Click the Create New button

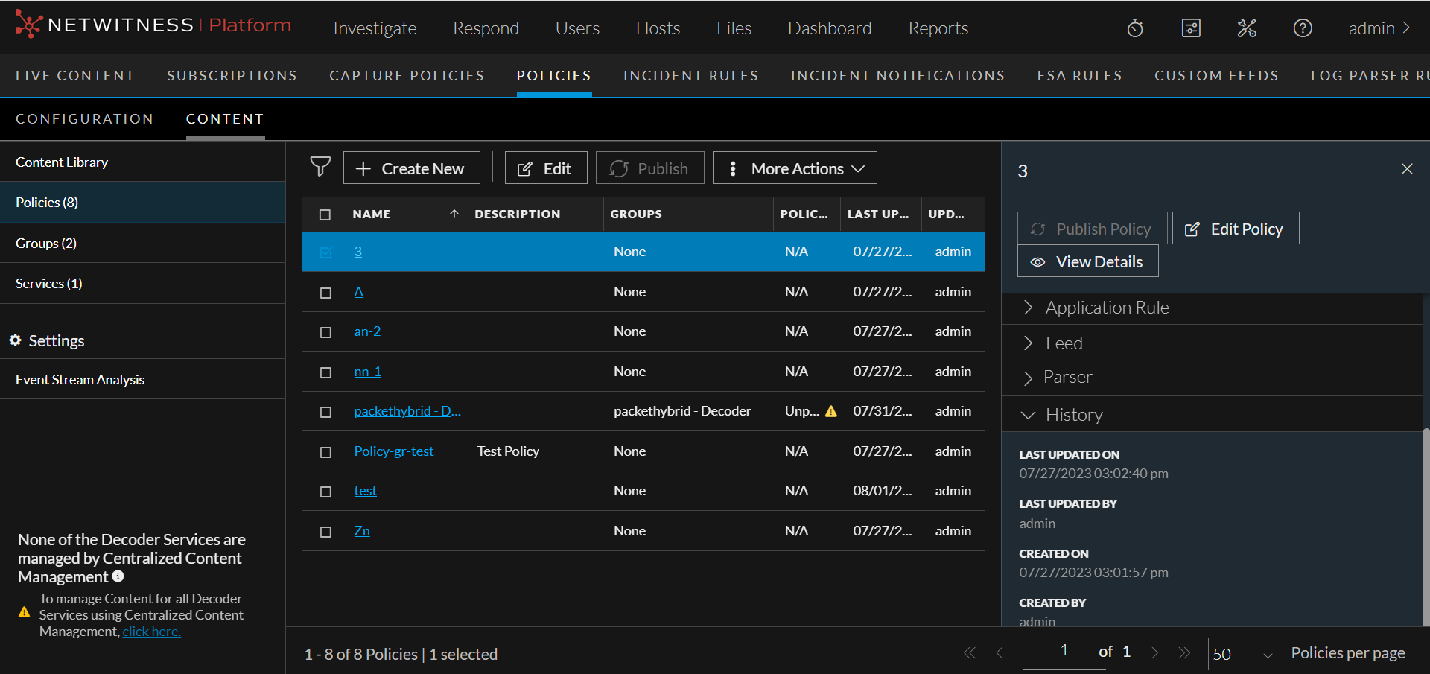click(411, 168)
